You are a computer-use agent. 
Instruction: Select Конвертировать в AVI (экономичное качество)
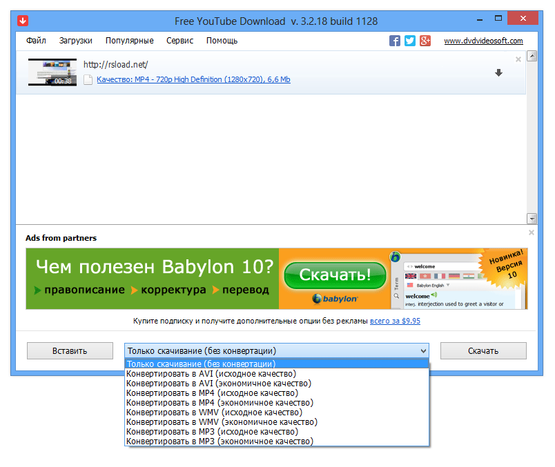277,384
